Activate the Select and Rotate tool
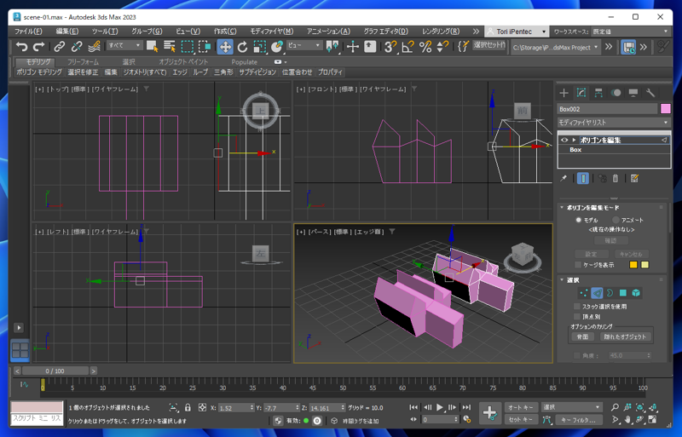Viewport: 682px width, 437px height. (242, 47)
